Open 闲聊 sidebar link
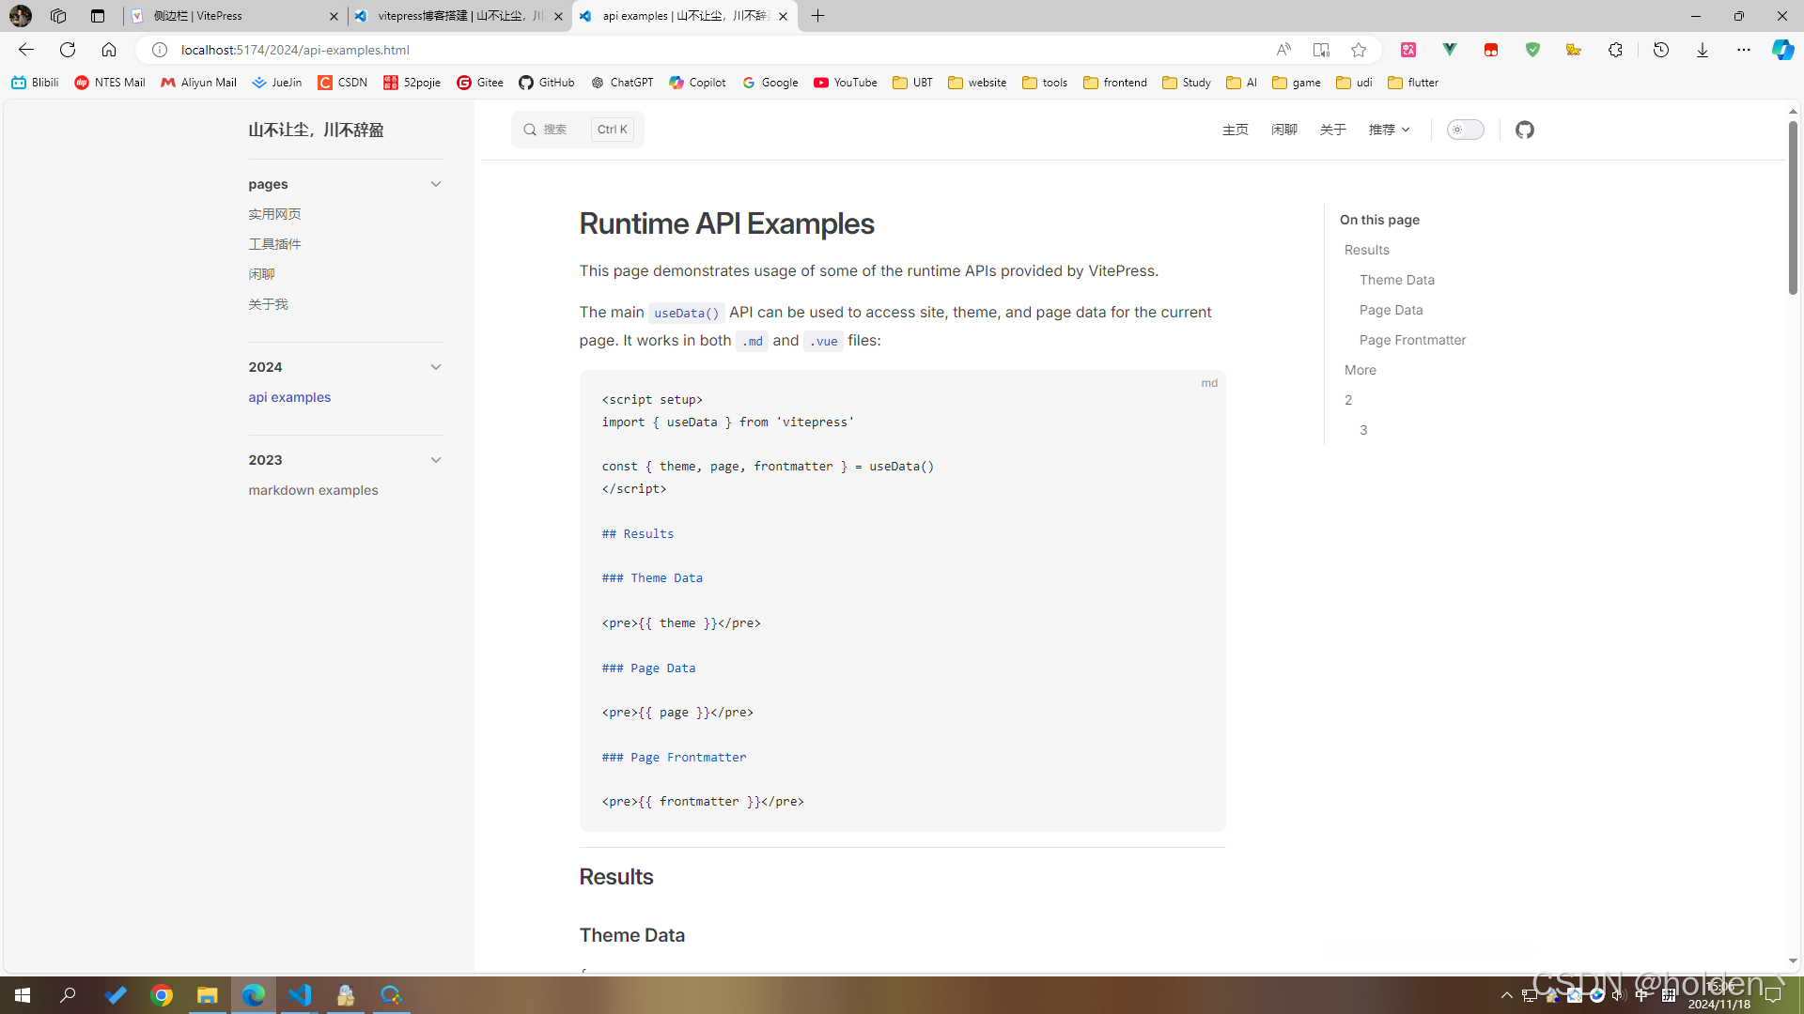 261,274
